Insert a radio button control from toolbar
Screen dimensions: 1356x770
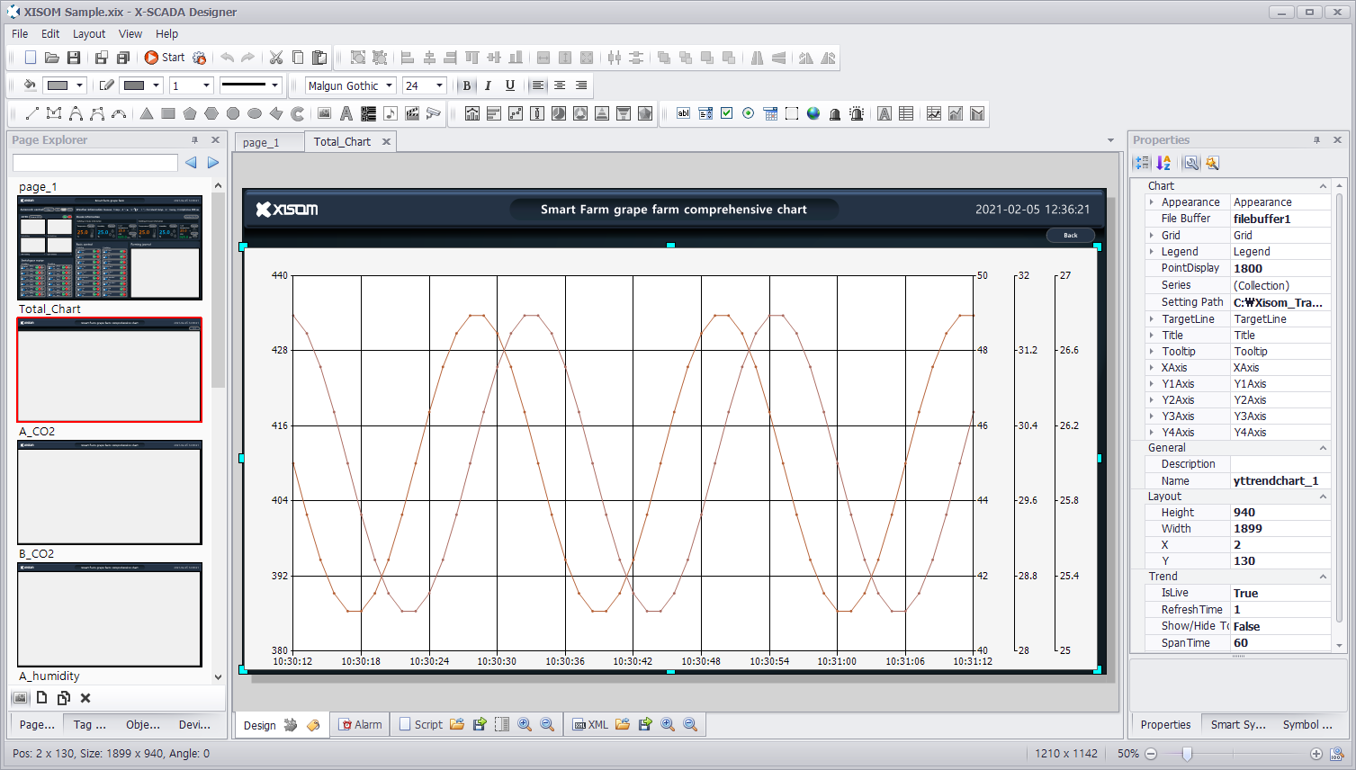[748, 113]
